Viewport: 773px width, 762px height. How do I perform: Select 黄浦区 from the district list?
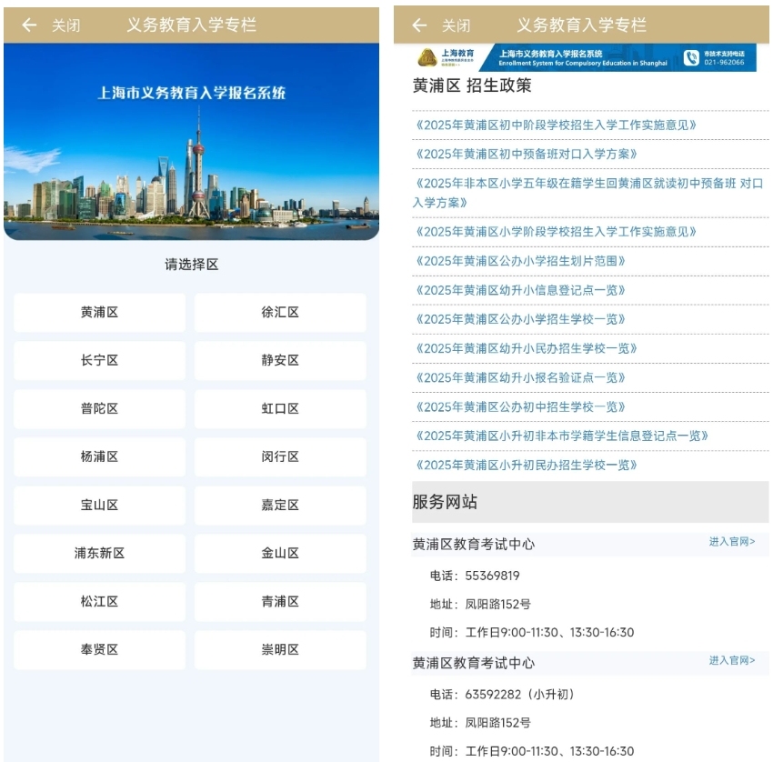coord(99,312)
